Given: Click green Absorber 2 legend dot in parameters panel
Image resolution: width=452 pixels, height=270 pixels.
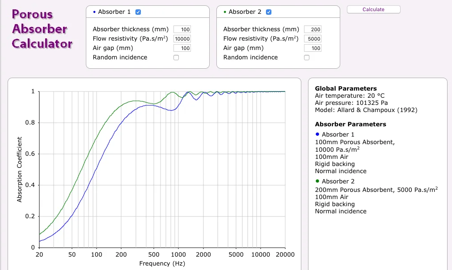Looking at the screenshot, I should pos(317,181).
